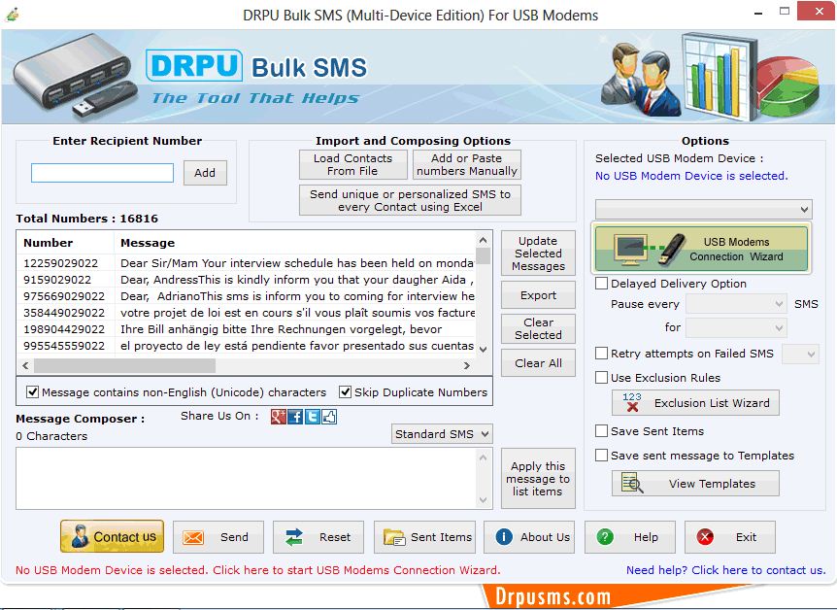837x610 pixels.
Task: Select row with number 995545559022
Action: click(x=247, y=346)
